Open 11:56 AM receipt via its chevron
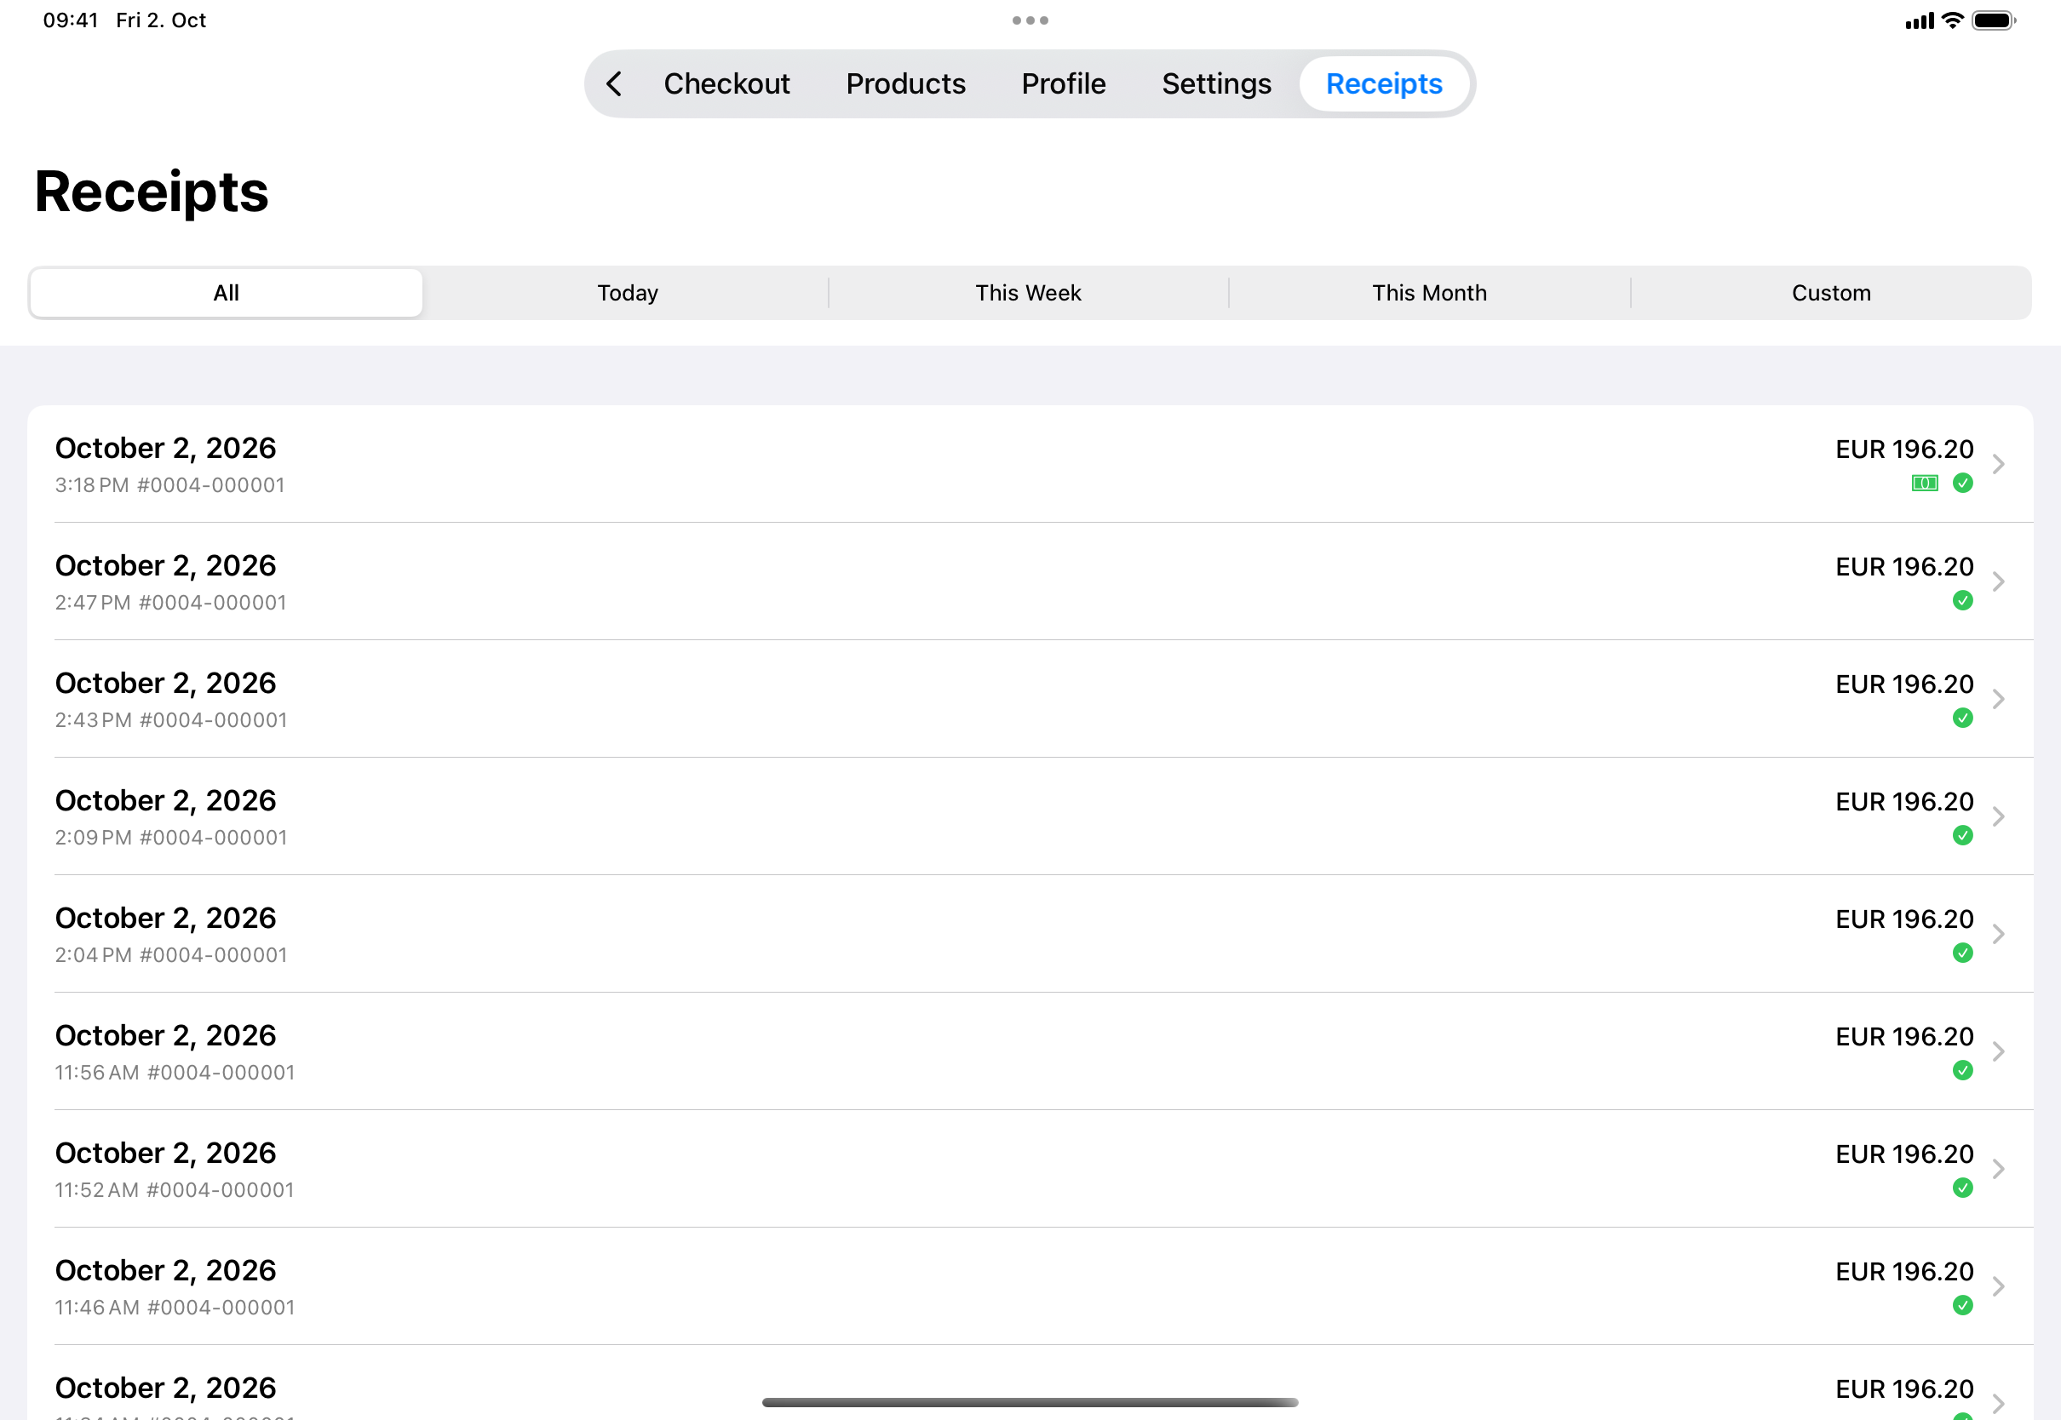The width and height of the screenshot is (2061, 1420). click(1999, 1051)
